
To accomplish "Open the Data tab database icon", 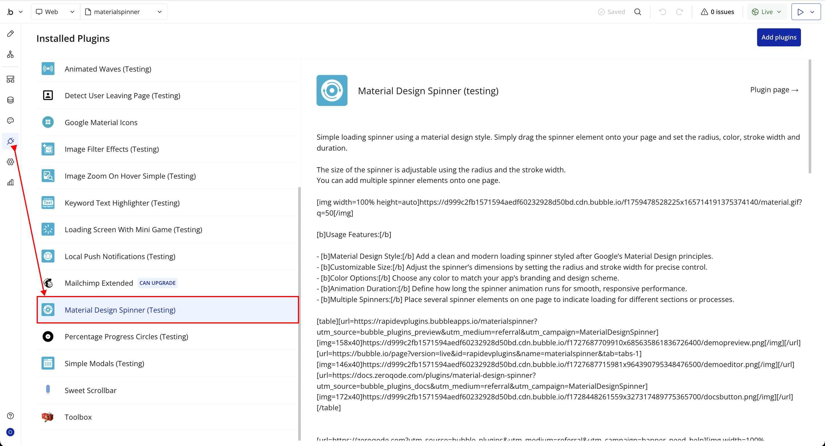I will coord(10,100).
